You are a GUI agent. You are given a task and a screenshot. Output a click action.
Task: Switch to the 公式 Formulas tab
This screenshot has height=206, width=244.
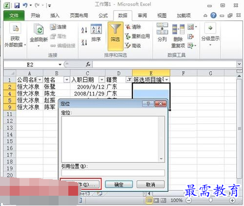tap(103, 16)
